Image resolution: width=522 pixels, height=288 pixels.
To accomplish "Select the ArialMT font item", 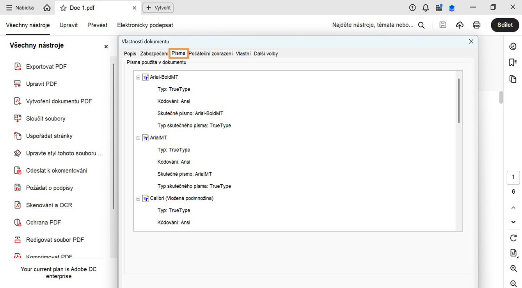I will [x=158, y=138].
